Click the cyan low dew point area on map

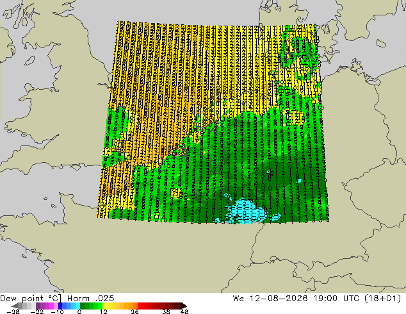[246, 211]
